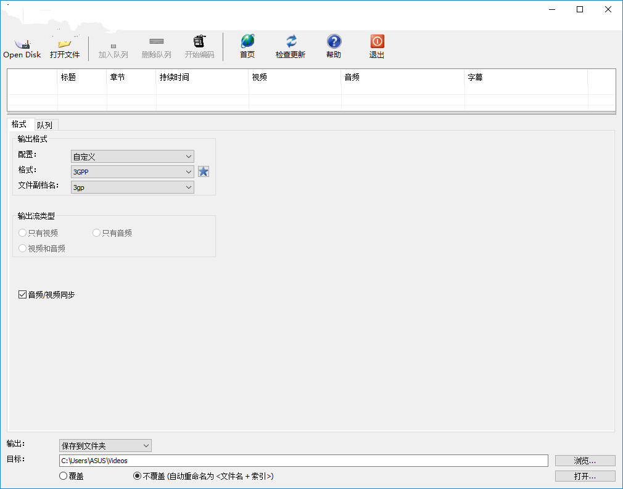Click the blue star favorite icon beside 格式
The image size is (623, 489).
click(204, 171)
